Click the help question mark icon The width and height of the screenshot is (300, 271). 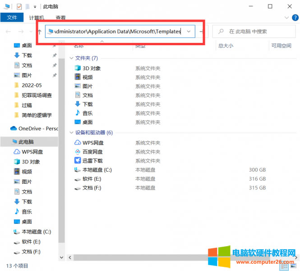[295, 18]
